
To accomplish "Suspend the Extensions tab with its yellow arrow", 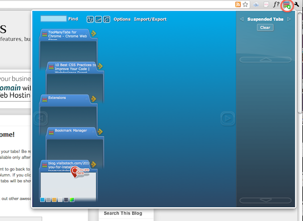I will [94, 99].
